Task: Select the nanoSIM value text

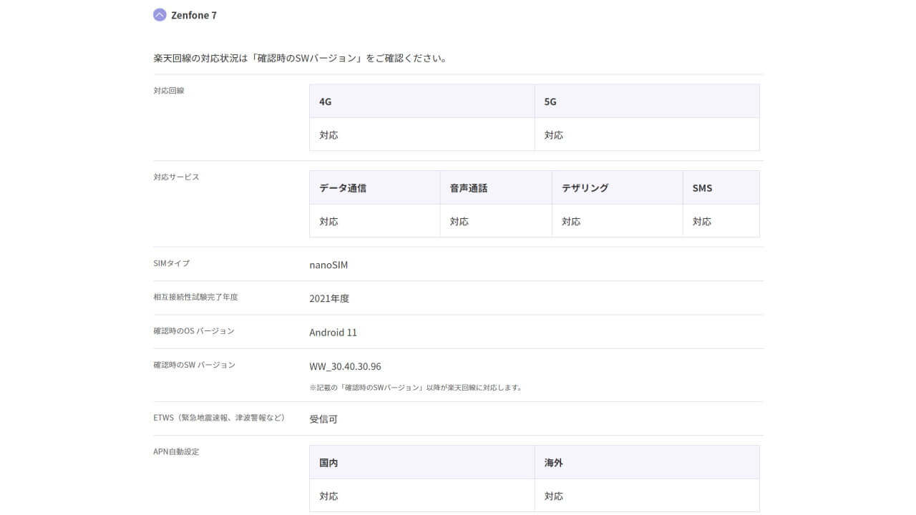Action: pos(328,265)
